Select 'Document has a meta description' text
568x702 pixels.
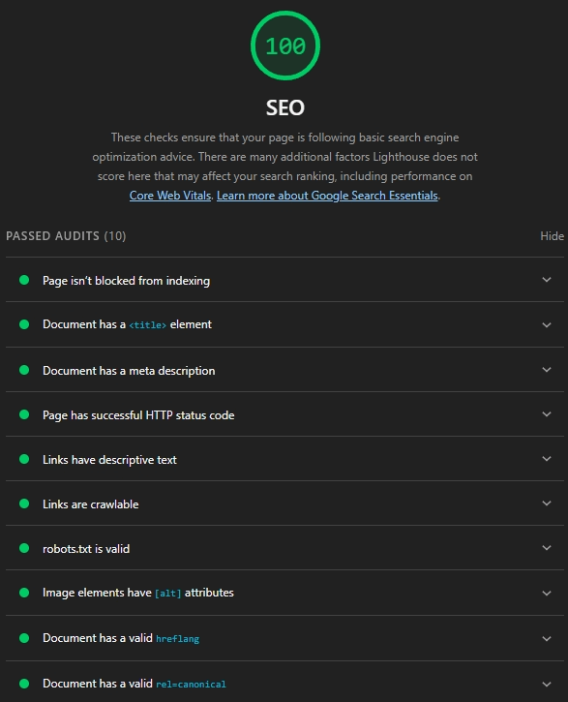(x=129, y=371)
